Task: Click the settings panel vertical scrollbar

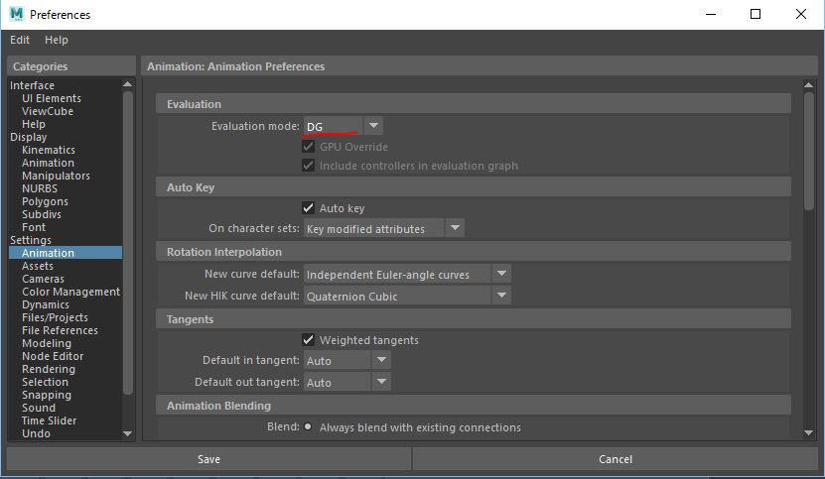Action: point(809,149)
